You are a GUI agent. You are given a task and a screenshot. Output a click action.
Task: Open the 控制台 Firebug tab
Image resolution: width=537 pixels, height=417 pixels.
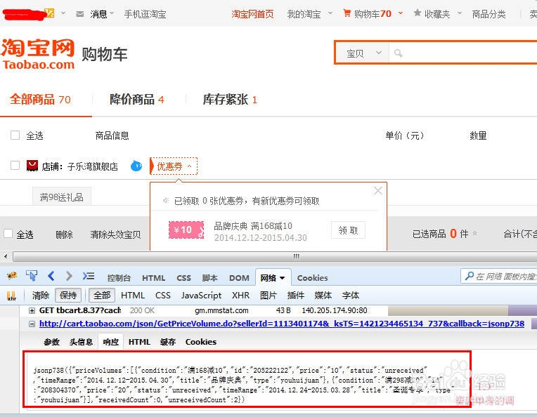click(x=119, y=278)
